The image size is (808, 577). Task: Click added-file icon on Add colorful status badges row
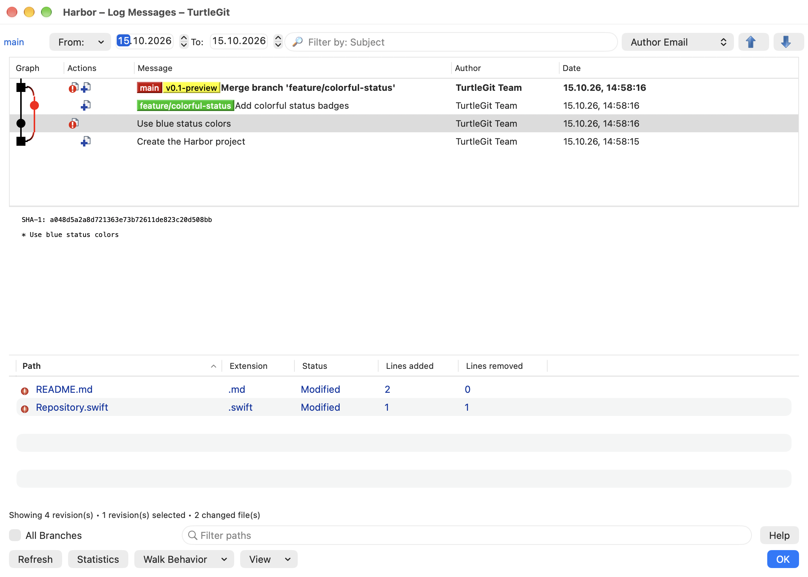pyautogui.click(x=86, y=106)
